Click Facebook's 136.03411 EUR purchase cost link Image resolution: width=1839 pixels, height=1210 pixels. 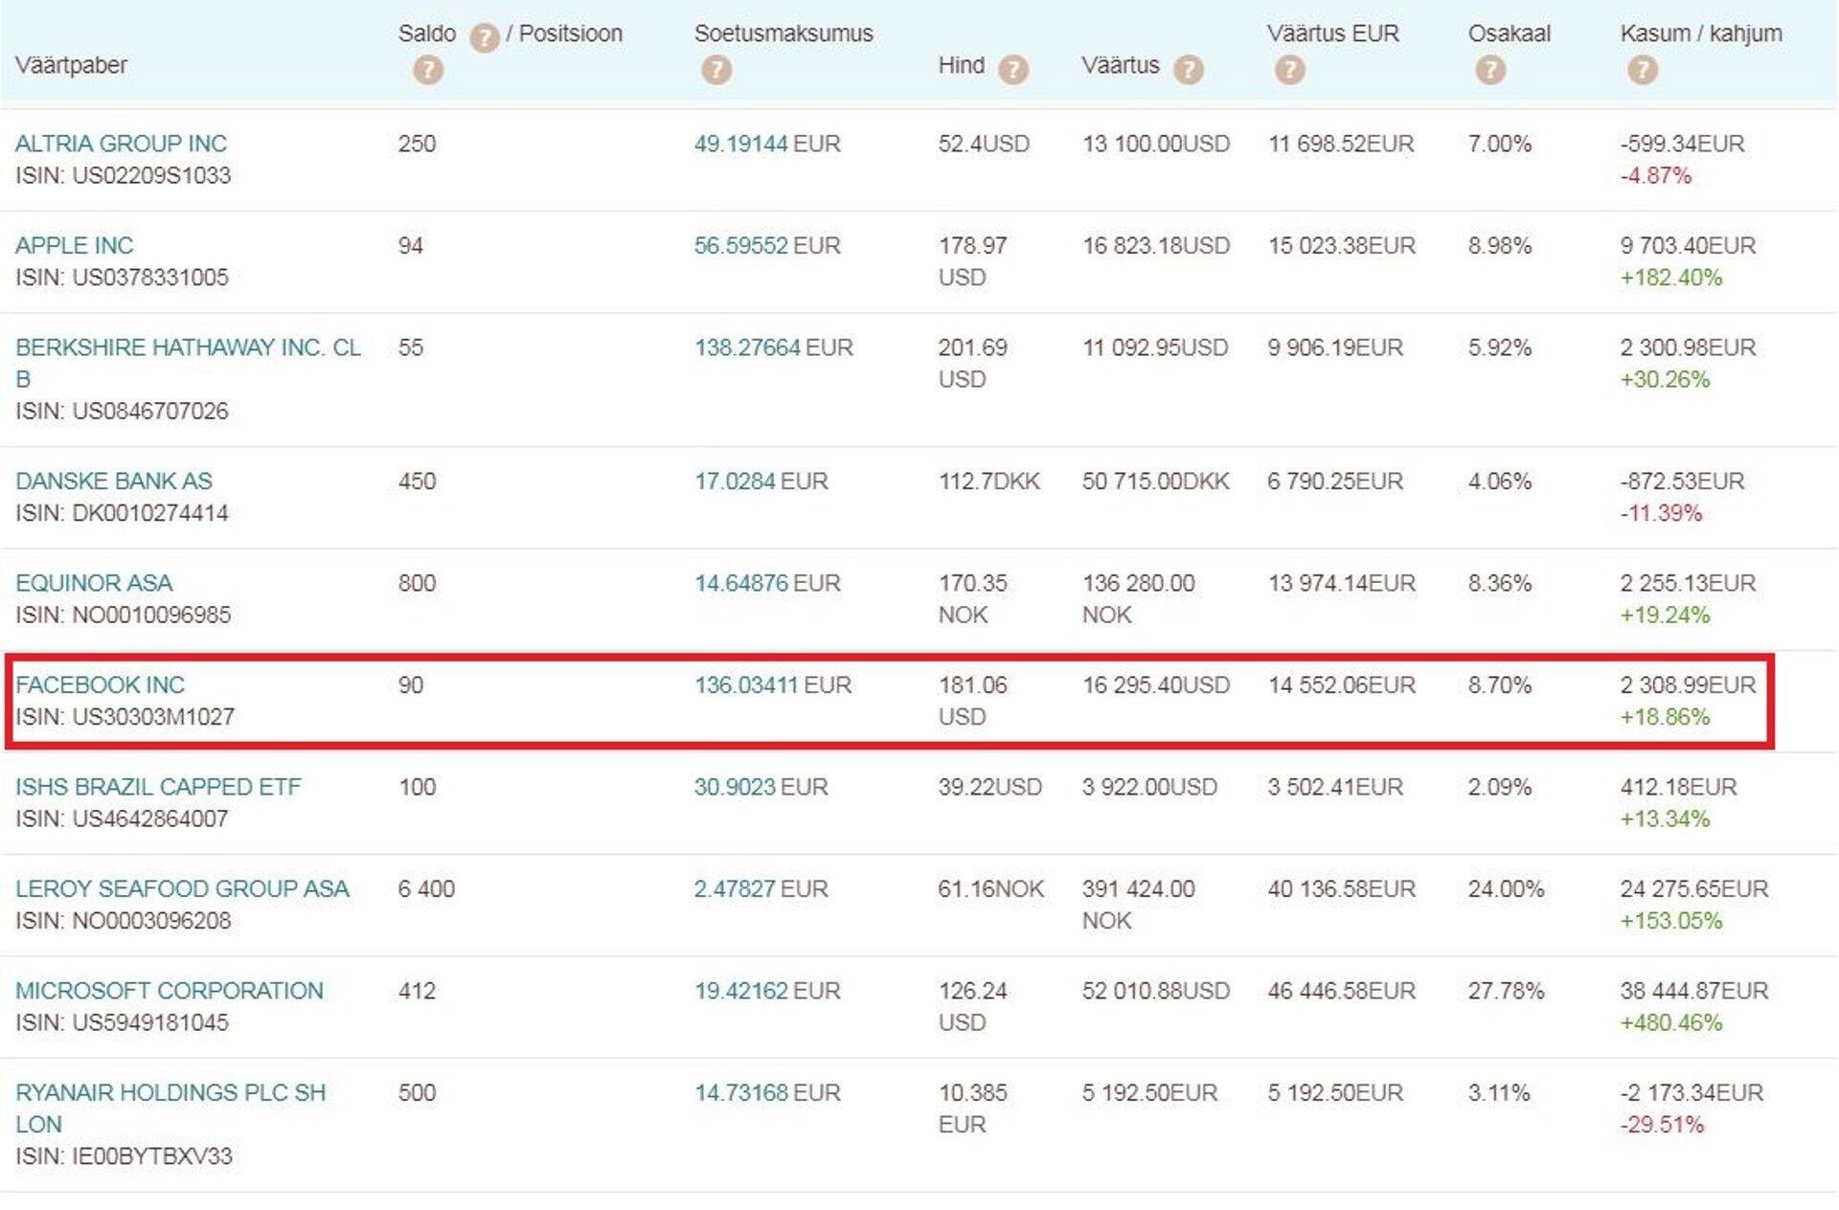750,685
